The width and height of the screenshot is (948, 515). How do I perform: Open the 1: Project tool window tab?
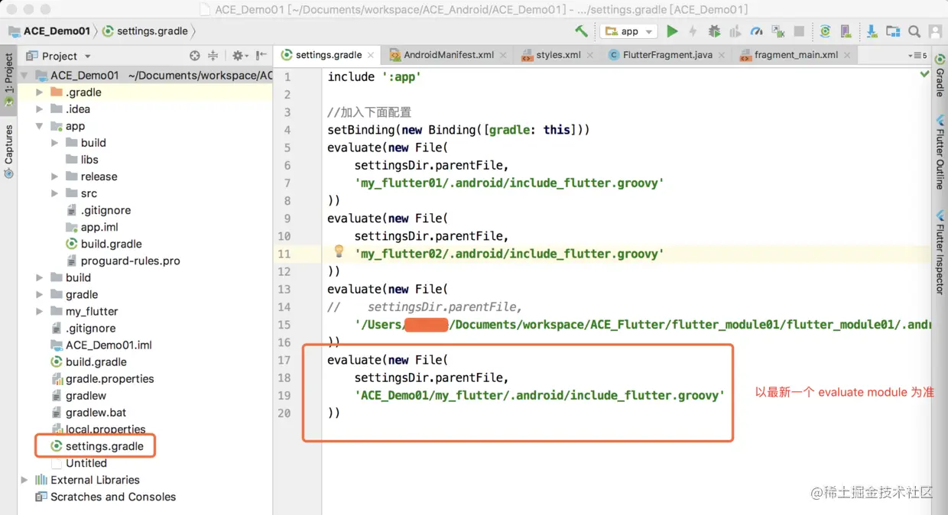click(x=8, y=79)
